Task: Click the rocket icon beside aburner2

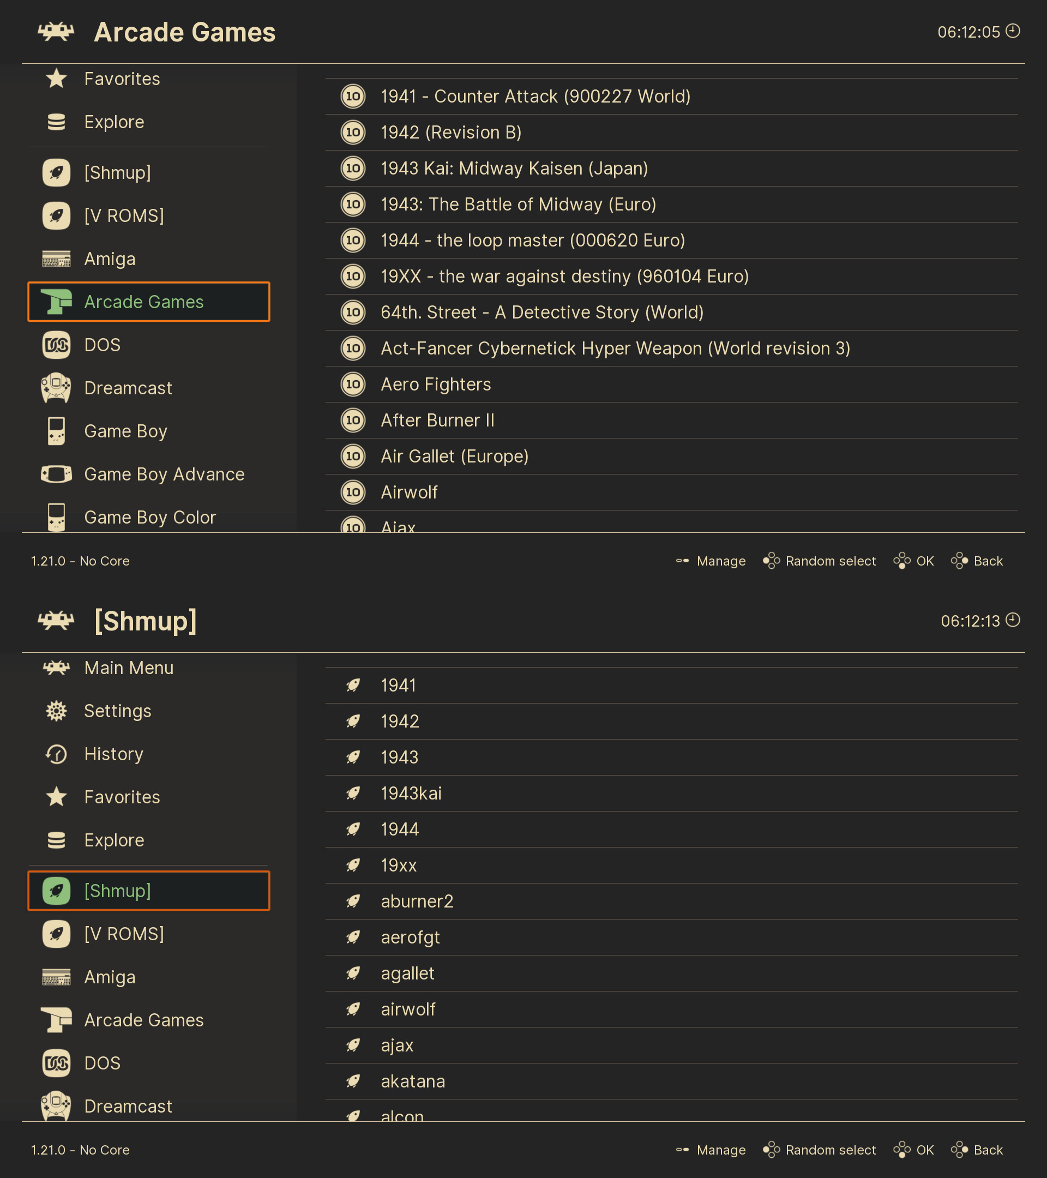Action: 353,901
